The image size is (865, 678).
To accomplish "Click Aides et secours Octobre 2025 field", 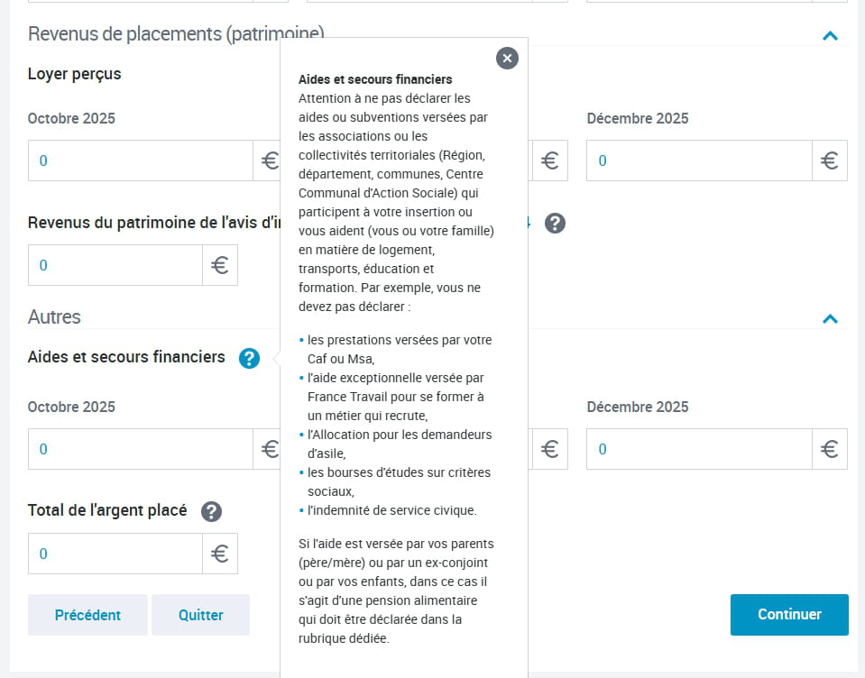I will (x=140, y=449).
